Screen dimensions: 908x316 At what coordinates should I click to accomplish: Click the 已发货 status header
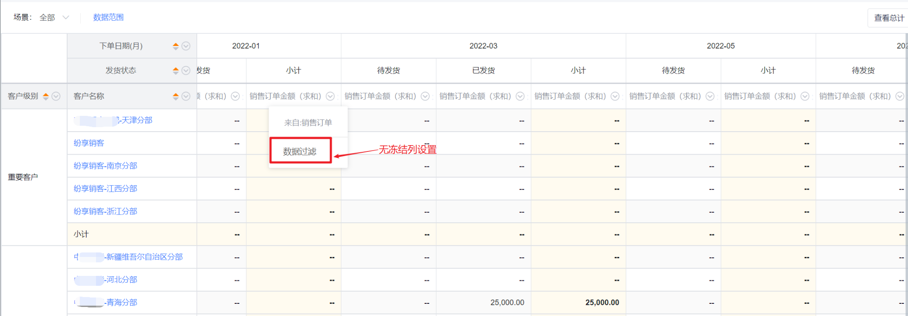tap(483, 70)
